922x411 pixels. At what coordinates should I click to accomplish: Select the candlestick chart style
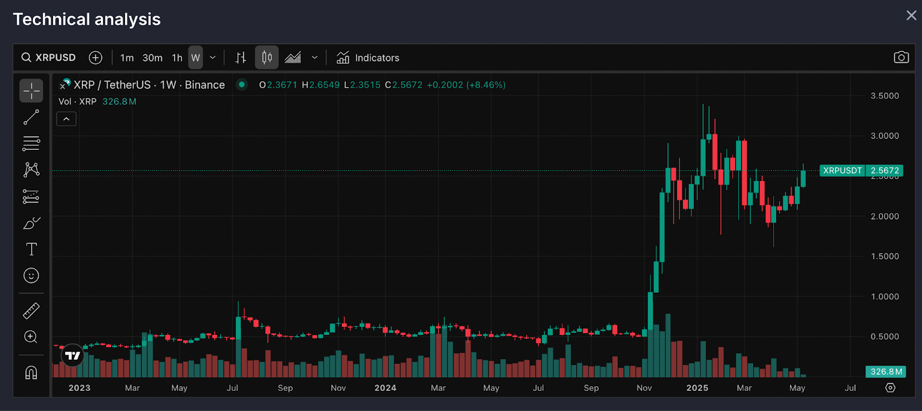267,58
